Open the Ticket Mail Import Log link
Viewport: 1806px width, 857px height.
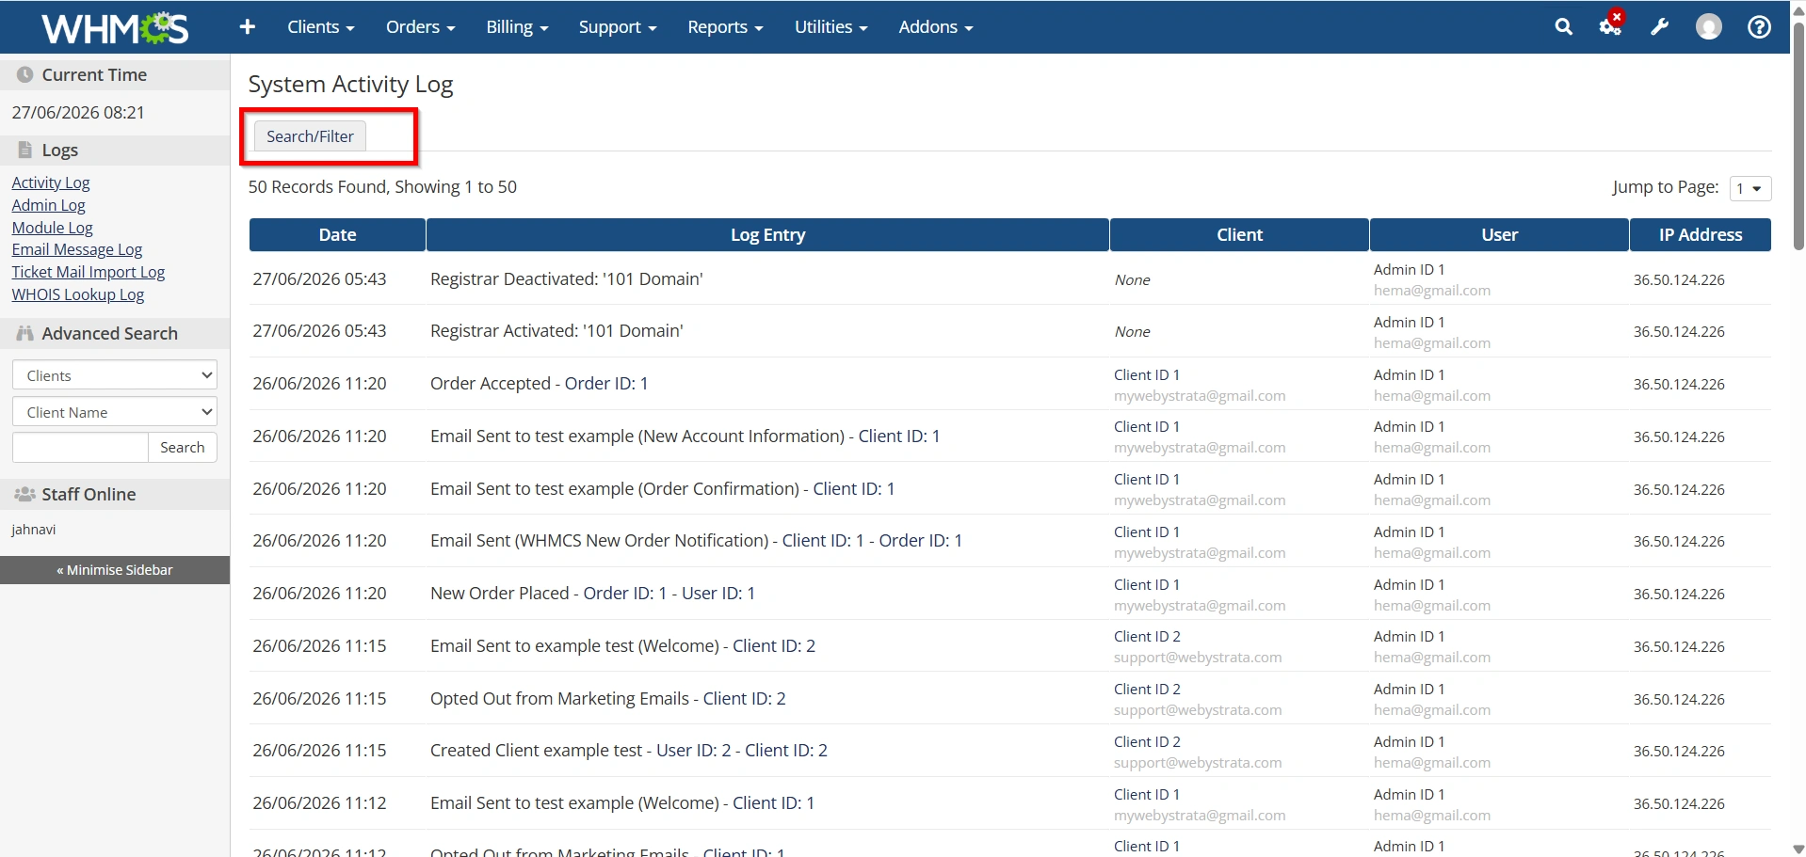[x=89, y=272]
